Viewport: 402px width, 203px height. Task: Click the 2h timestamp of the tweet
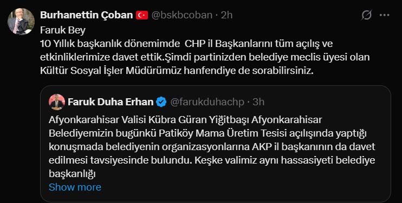pos(226,15)
